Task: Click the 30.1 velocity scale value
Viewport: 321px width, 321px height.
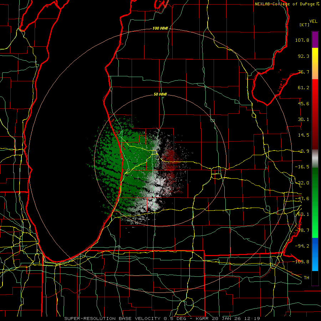Action: 304,119
